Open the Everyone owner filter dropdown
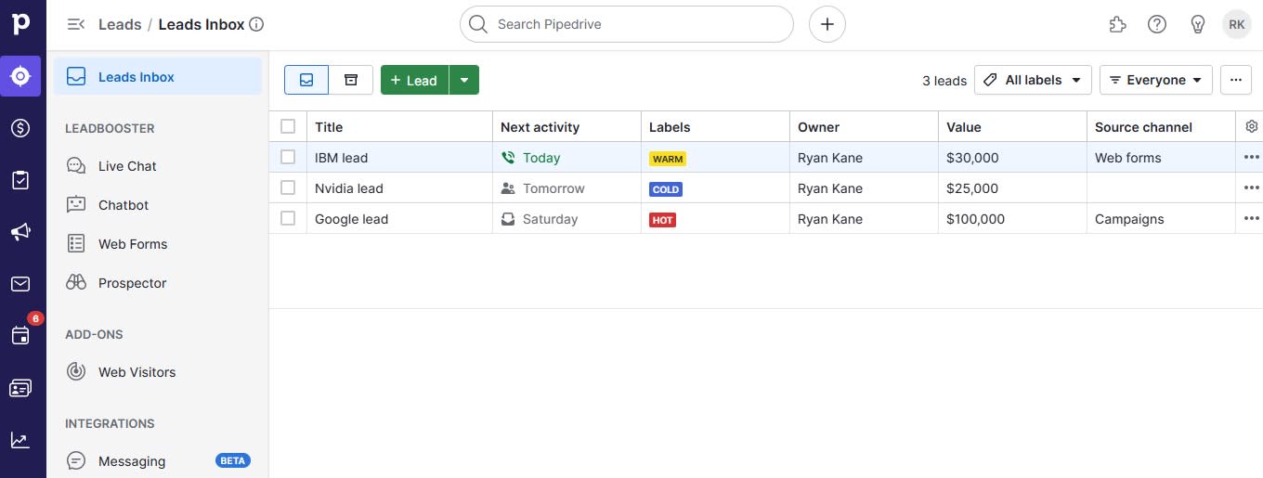This screenshot has width=1263, height=478. click(x=1156, y=80)
